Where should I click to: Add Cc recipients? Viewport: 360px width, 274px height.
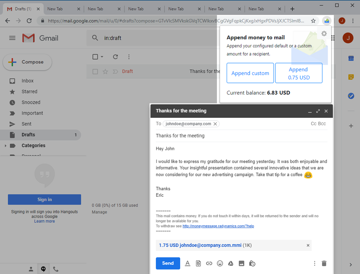[x=314, y=124]
